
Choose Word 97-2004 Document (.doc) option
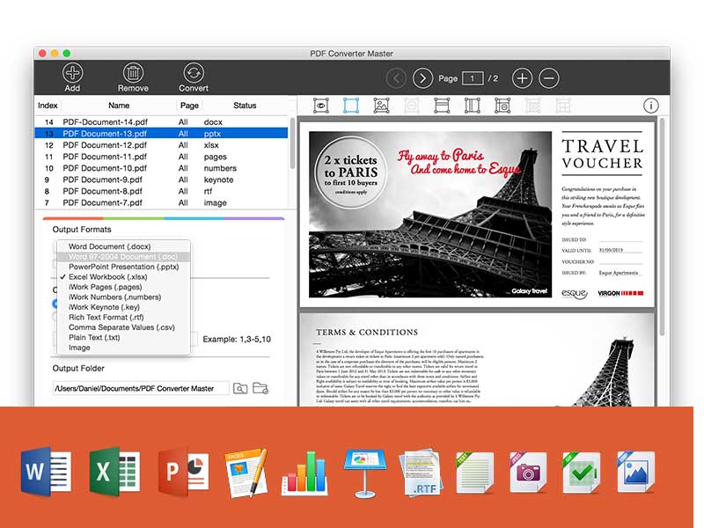124,257
